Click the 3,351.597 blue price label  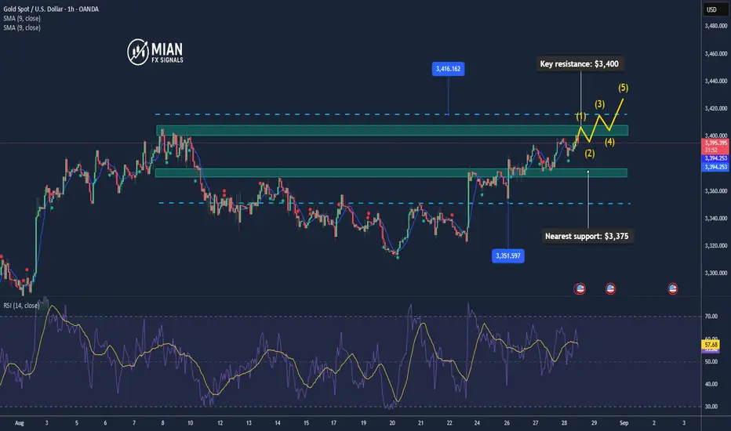[507, 255]
